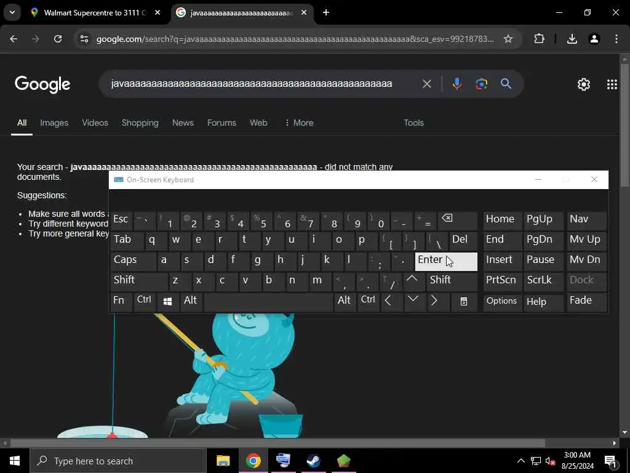Toggle left Shift key on On-Screen Keyboard
Screen dimensions: 630x473
coord(139,281)
